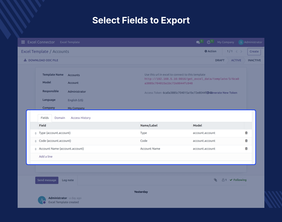Go to the previous record arrow
Image resolution: width=282 pixels, height=222 pixels.
coord(237,51)
